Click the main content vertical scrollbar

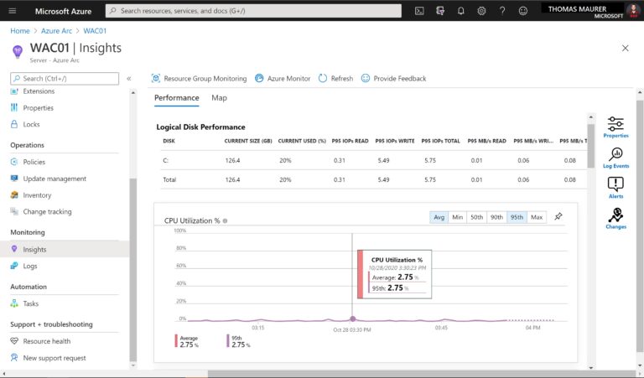click(640, 225)
